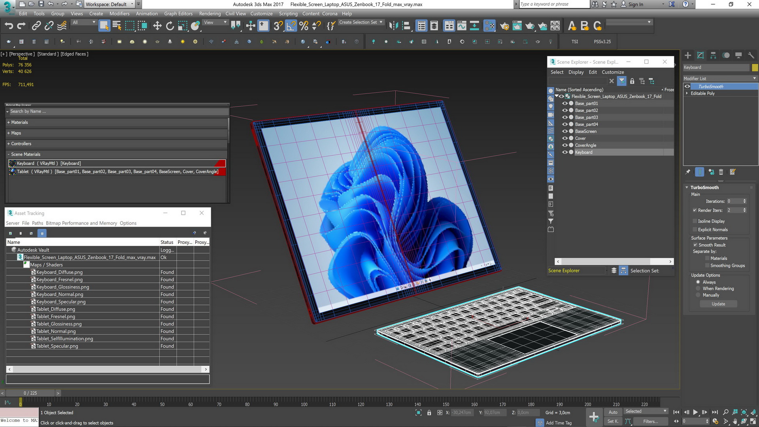This screenshot has height=427, width=759.
Task: Open Asset Tracking Paths menu
Action: (x=38, y=223)
